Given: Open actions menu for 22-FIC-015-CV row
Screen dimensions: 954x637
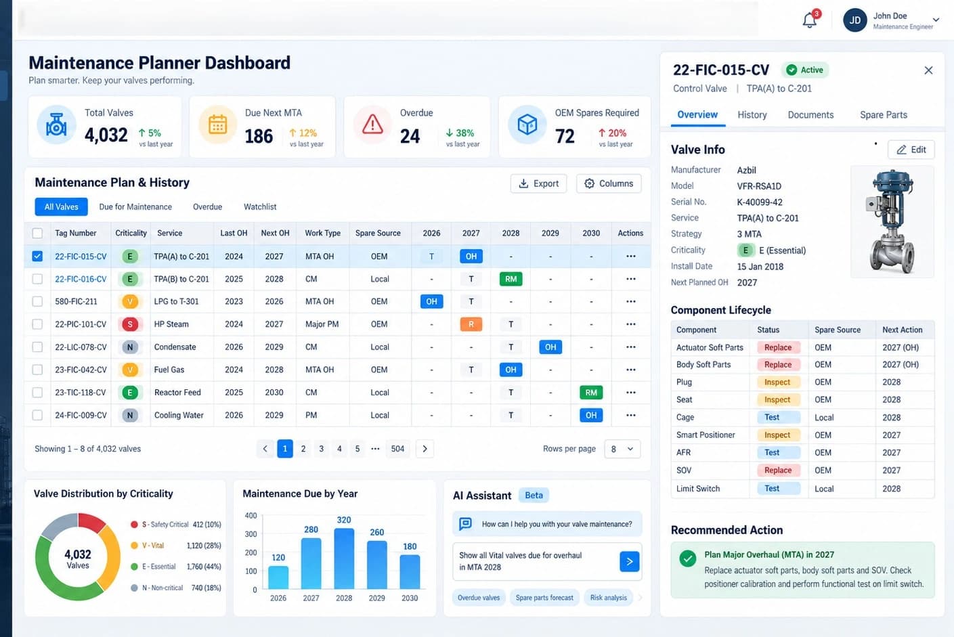Looking at the screenshot, I should point(631,256).
